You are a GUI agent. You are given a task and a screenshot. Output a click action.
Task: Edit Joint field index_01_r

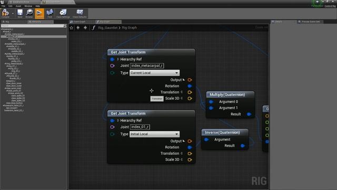140,127
